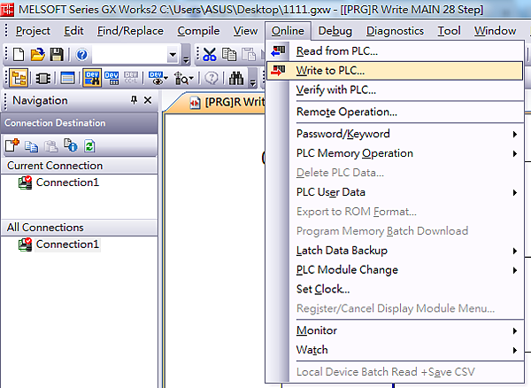Click the Dev eye monitor icon
Screen dimensions: 531x388
click(x=156, y=78)
